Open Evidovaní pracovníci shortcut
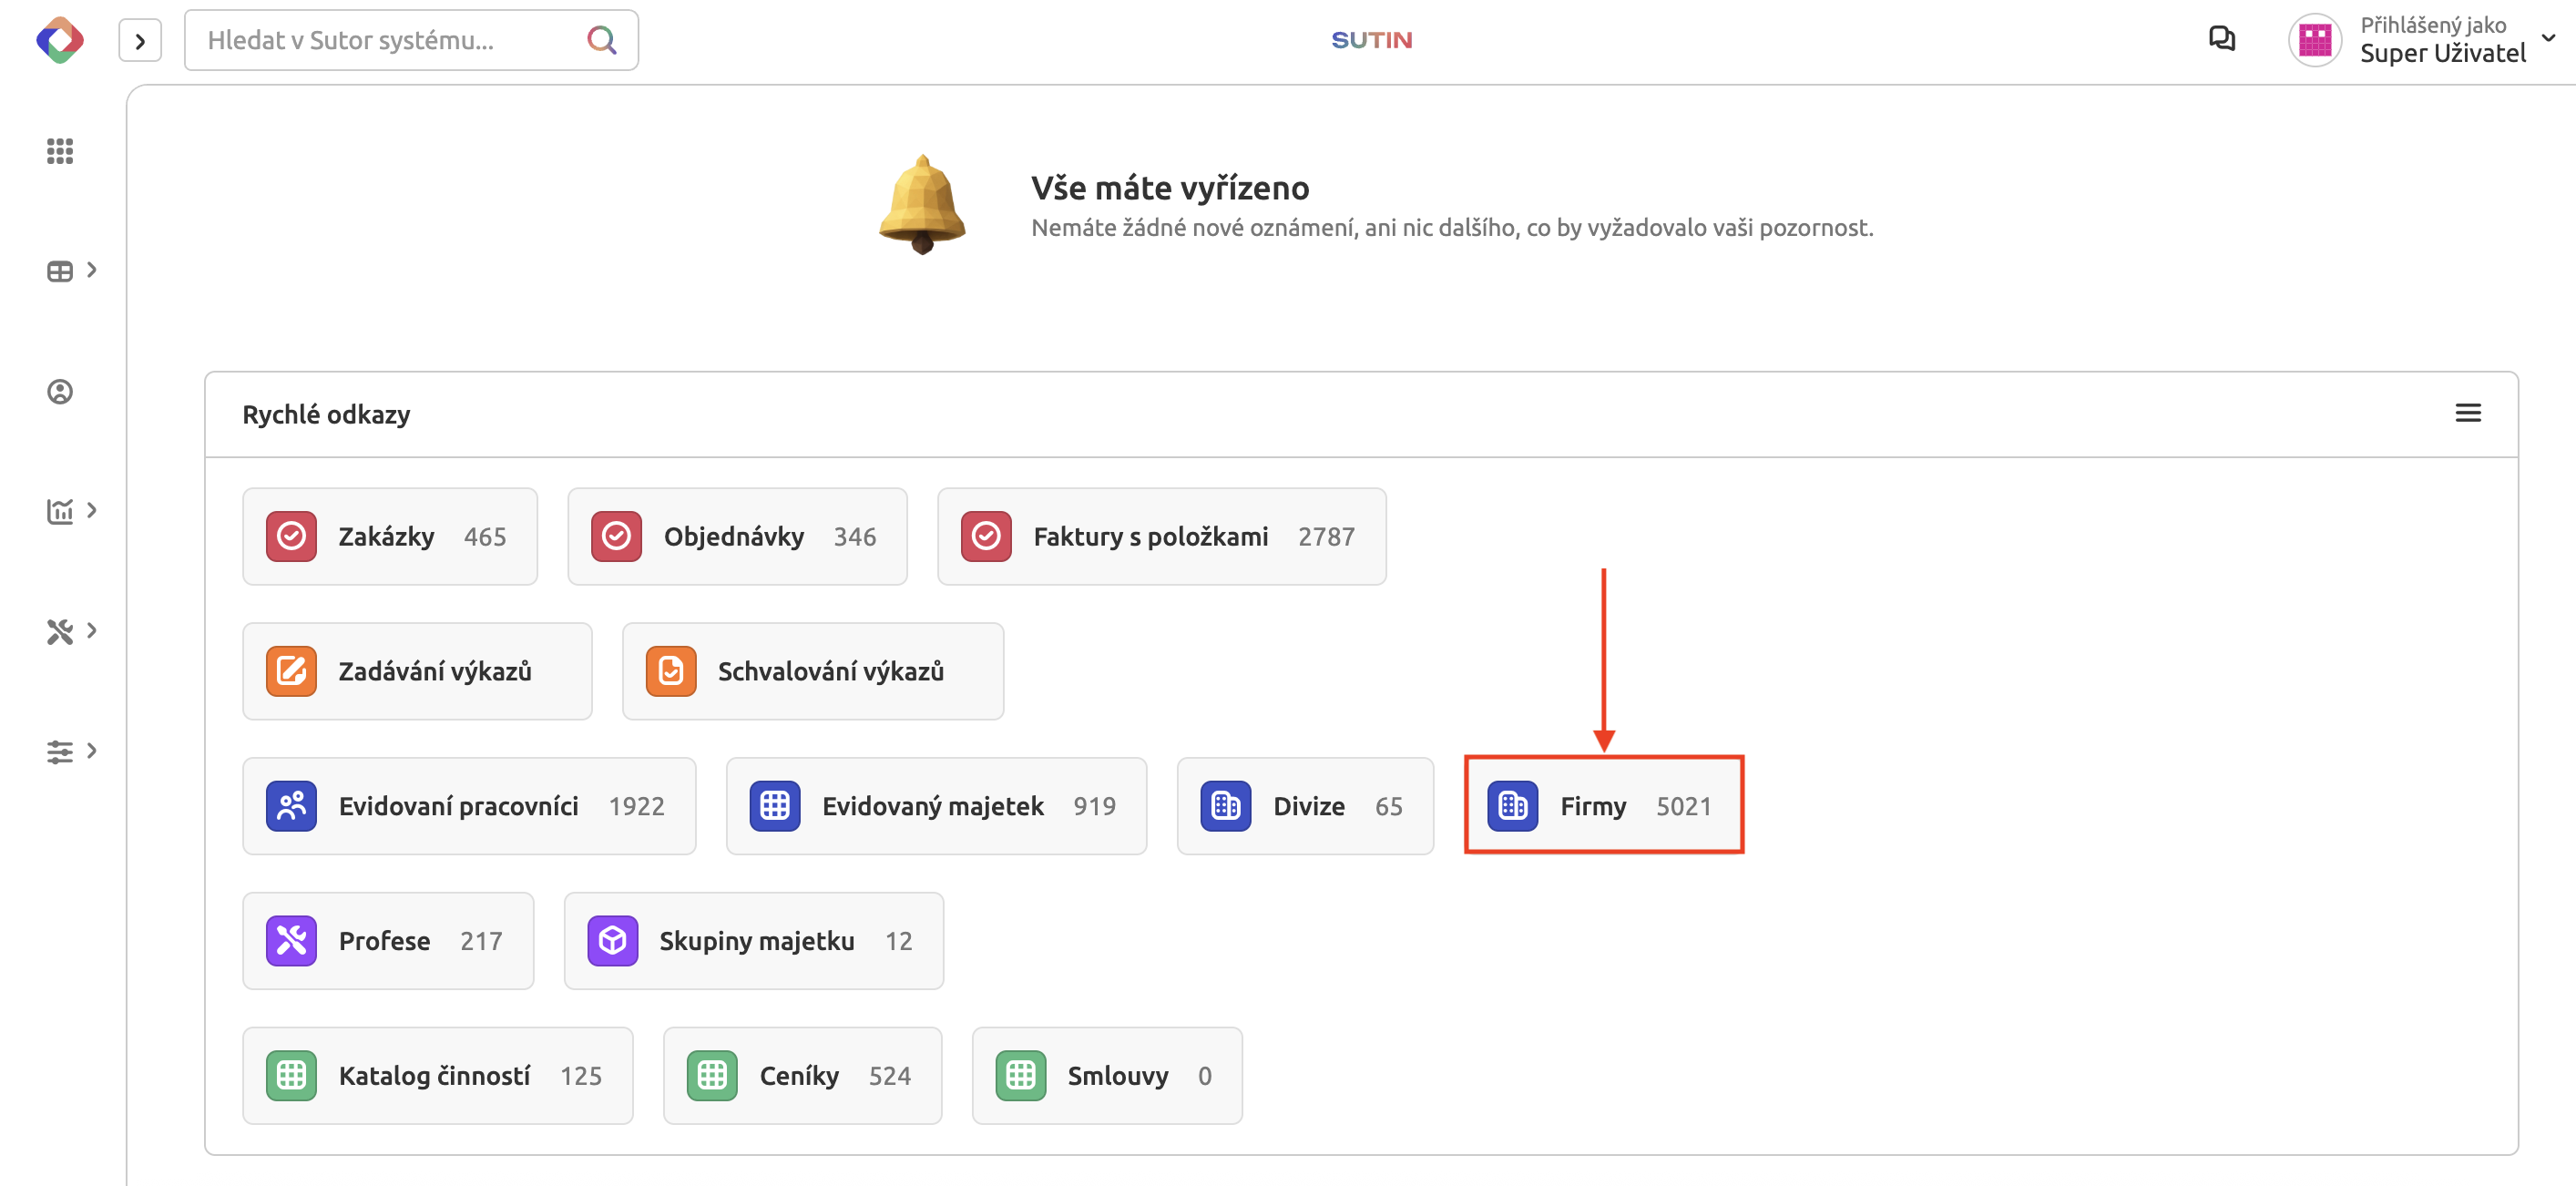Image resolution: width=2576 pixels, height=1186 pixels. (468, 805)
